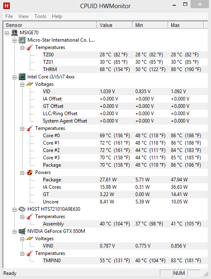Click the Intel Voltages lightning icon

30,84
